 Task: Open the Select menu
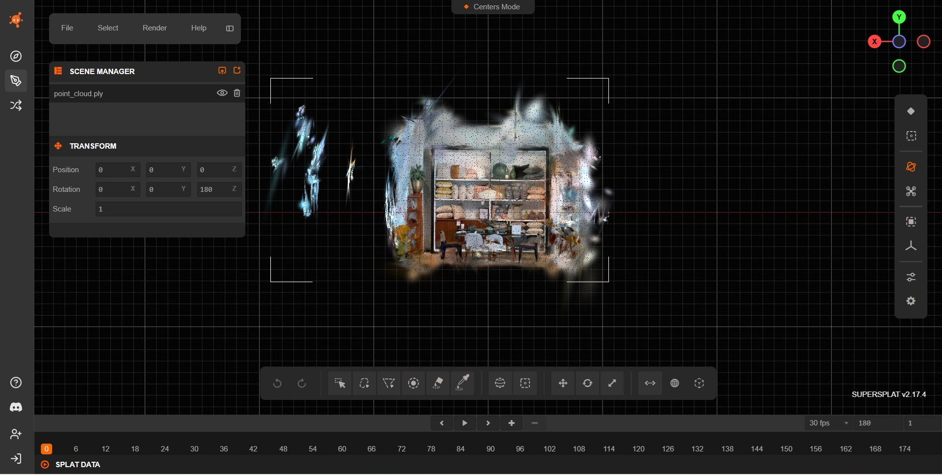pyautogui.click(x=108, y=28)
